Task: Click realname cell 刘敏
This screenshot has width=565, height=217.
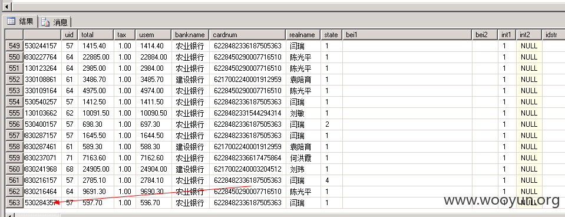Action: click(x=303, y=113)
